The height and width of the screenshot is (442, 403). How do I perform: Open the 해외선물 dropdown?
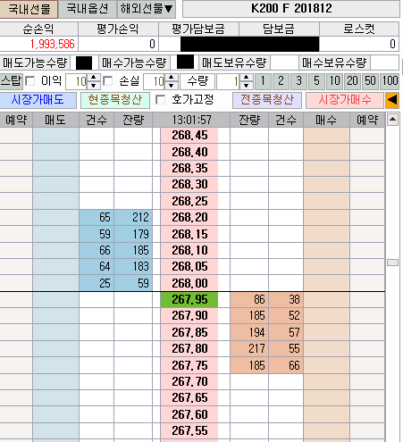click(x=147, y=9)
